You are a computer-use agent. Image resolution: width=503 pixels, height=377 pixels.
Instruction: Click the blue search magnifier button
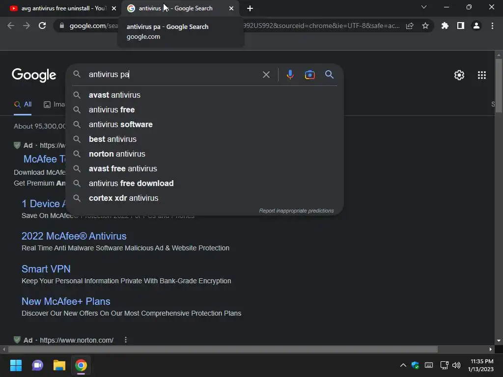(x=329, y=75)
